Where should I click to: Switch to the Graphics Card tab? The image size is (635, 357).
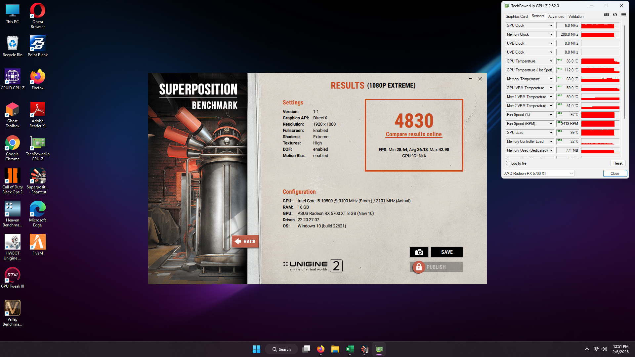(x=516, y=16)
